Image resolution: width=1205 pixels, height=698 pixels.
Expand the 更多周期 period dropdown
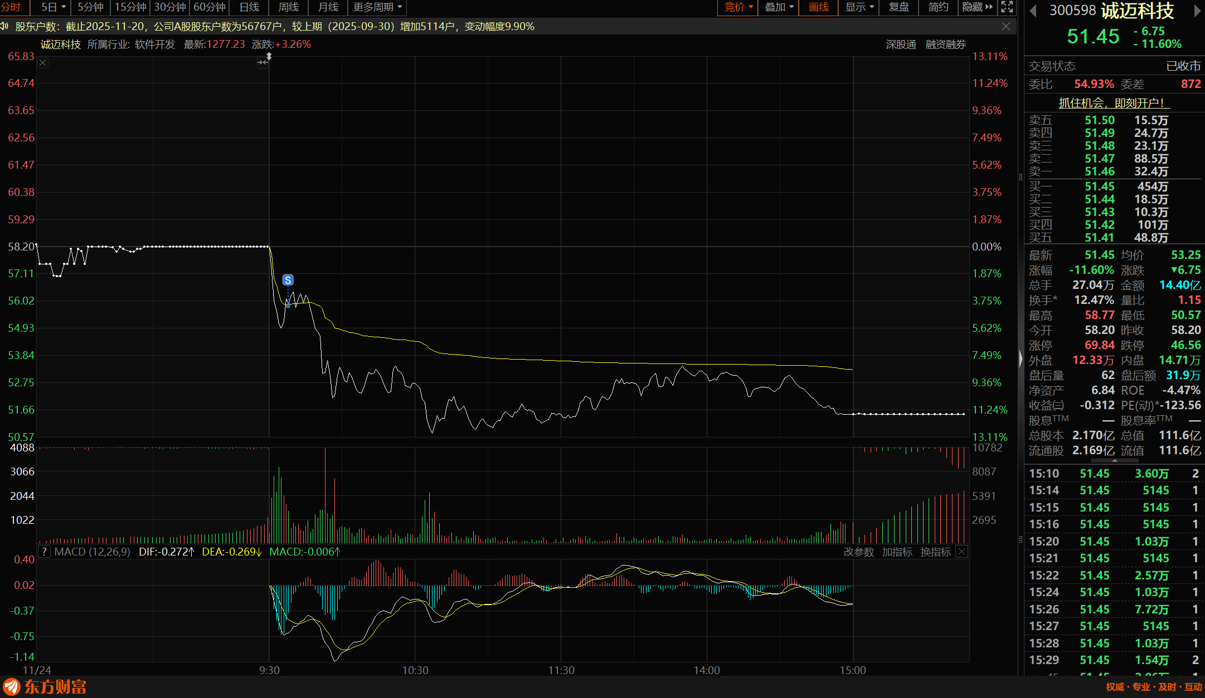(x=377, y=7)
